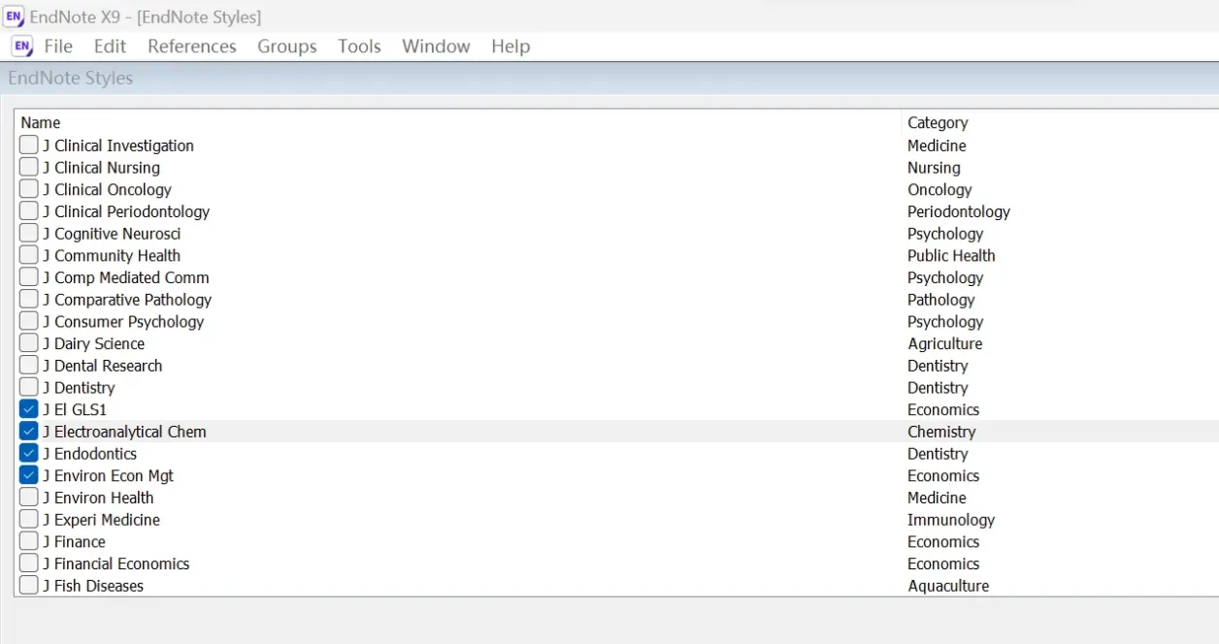Check the J Comparative Pathology checkbox

[x=29, y=299]
